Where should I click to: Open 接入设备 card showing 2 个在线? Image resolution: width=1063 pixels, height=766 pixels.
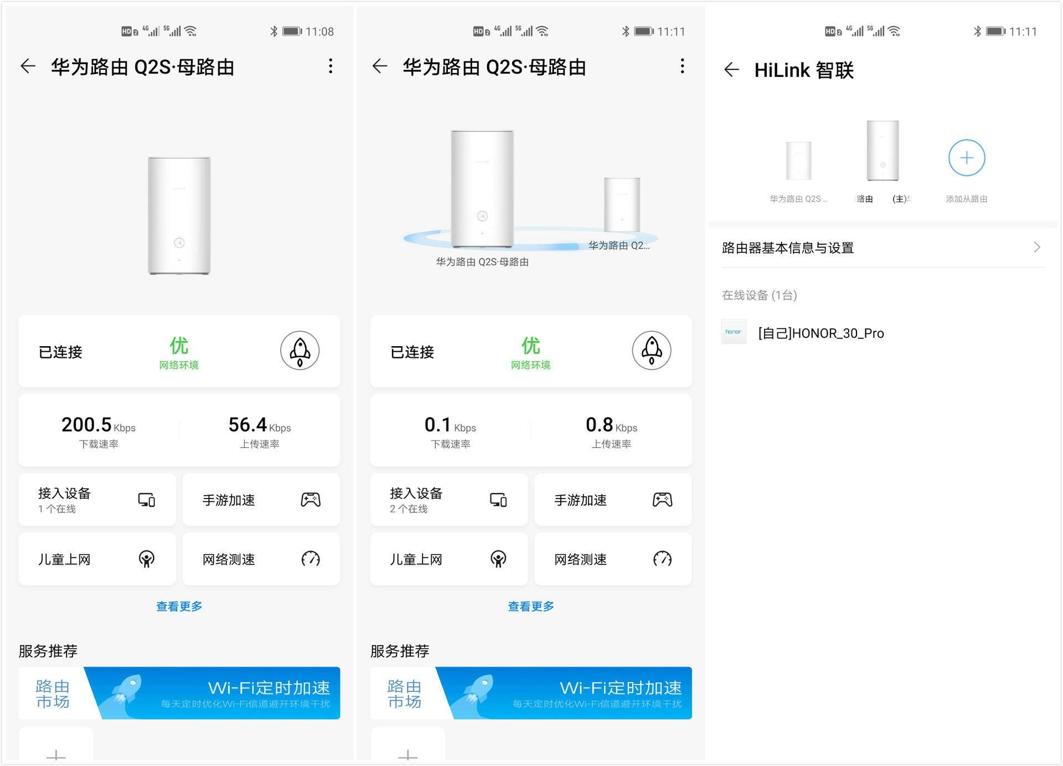pos(449,500)
